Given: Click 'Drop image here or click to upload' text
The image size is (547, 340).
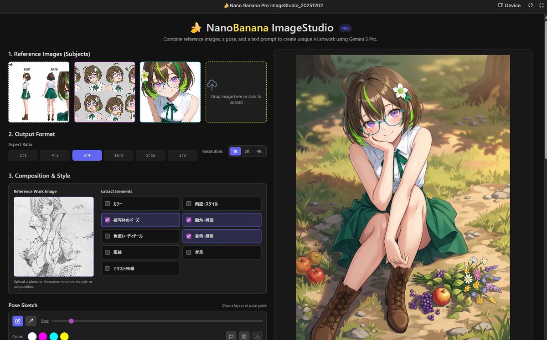Looking at the screenshot, I should [x=236, y=99].
